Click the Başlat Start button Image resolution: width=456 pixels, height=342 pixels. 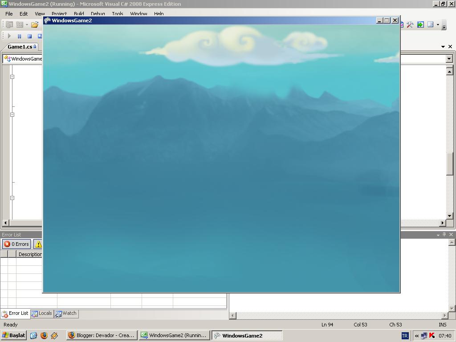[14, 335]
